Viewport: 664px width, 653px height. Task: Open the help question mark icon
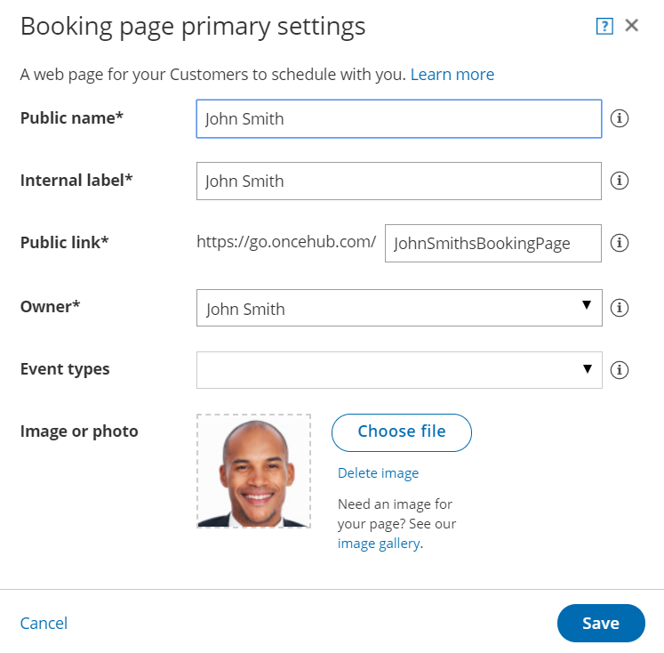604,26
